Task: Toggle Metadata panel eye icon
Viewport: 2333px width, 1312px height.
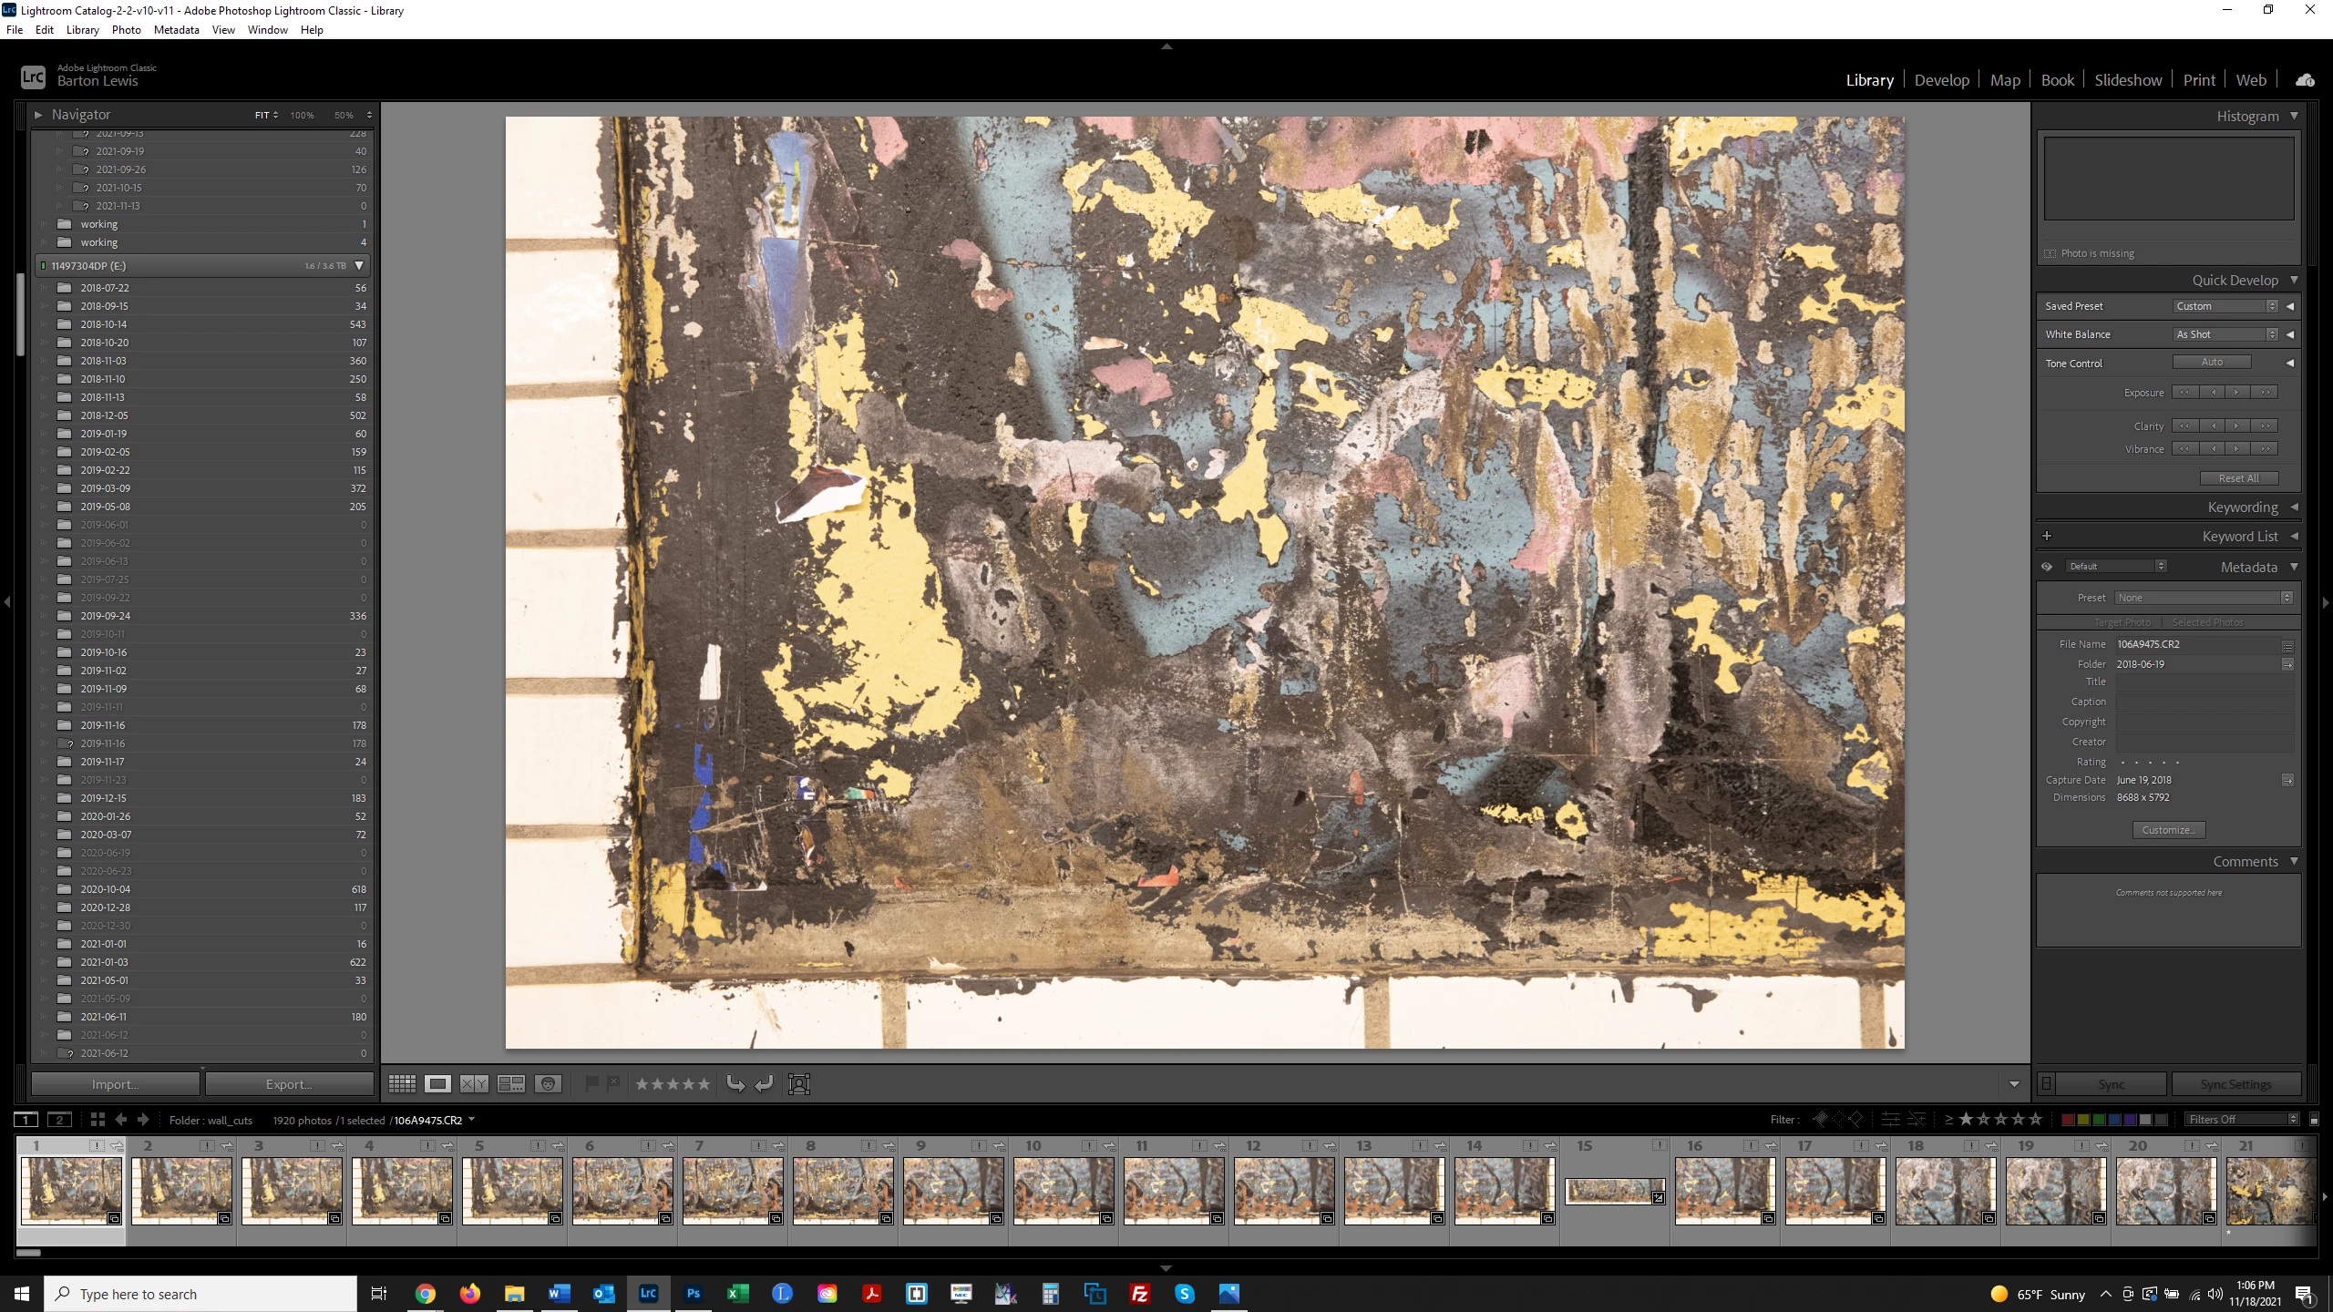Action: [2047, 567]
